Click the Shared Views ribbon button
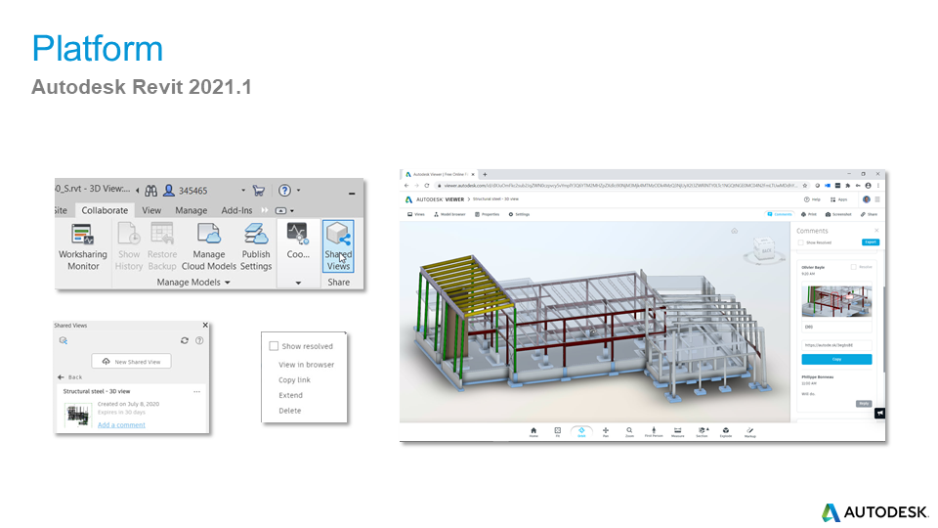938x528 pixels. pos(338,246)
